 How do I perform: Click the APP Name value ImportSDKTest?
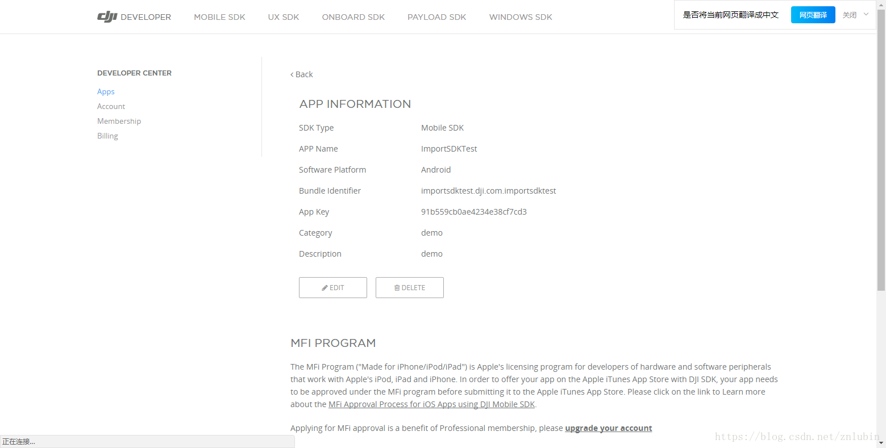[449, 149]
